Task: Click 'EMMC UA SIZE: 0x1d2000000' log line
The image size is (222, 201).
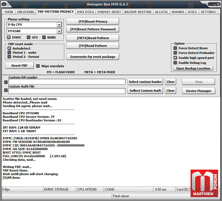Action: (25, 149)
